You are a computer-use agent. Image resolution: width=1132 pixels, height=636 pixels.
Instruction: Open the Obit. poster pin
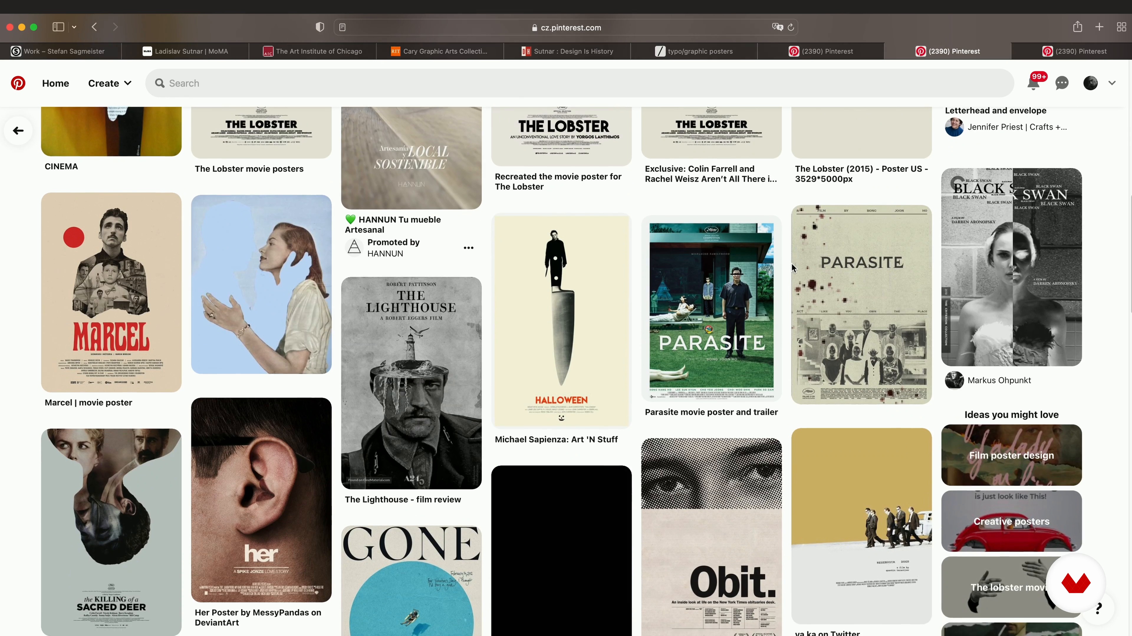711,537
